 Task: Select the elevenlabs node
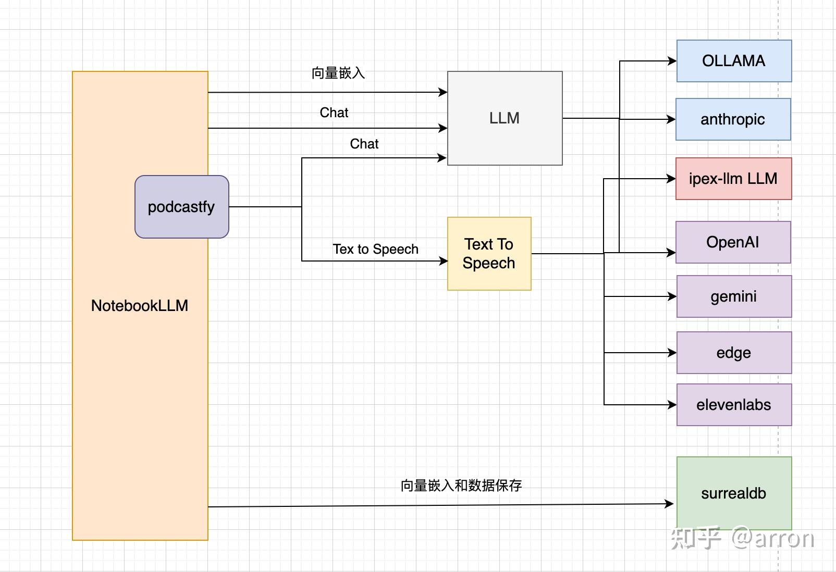coord(733,404)
